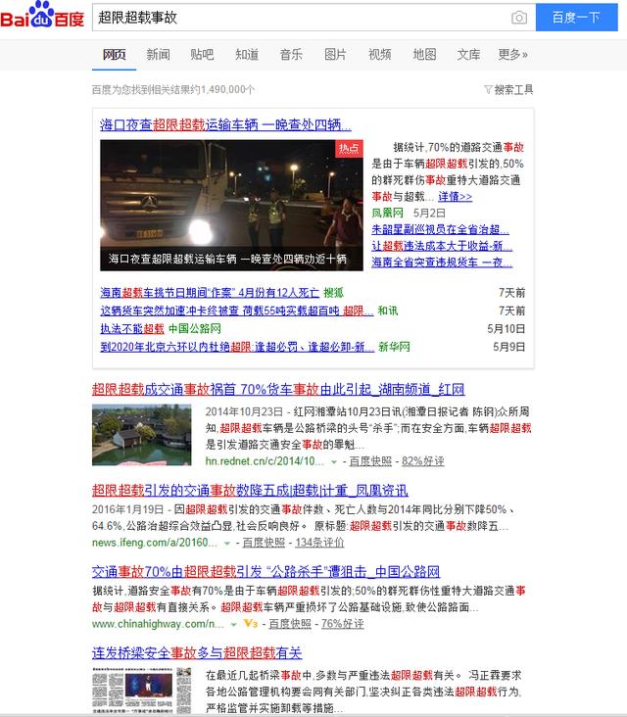
Task: Open 百度快照 for the chinahighway result
Action: point(290,624)
